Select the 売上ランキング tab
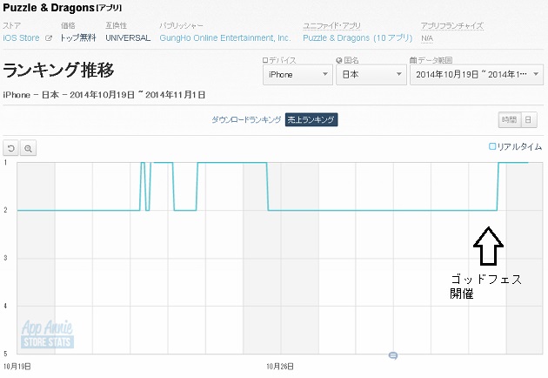Viewport: 548px width, 378px height. 311,119
